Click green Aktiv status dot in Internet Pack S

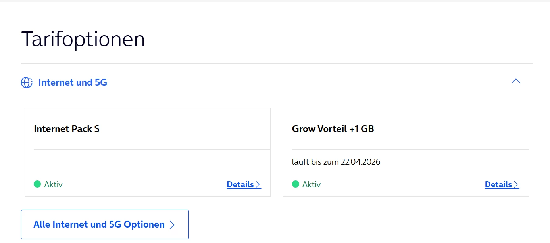click(x=37, y=184)
